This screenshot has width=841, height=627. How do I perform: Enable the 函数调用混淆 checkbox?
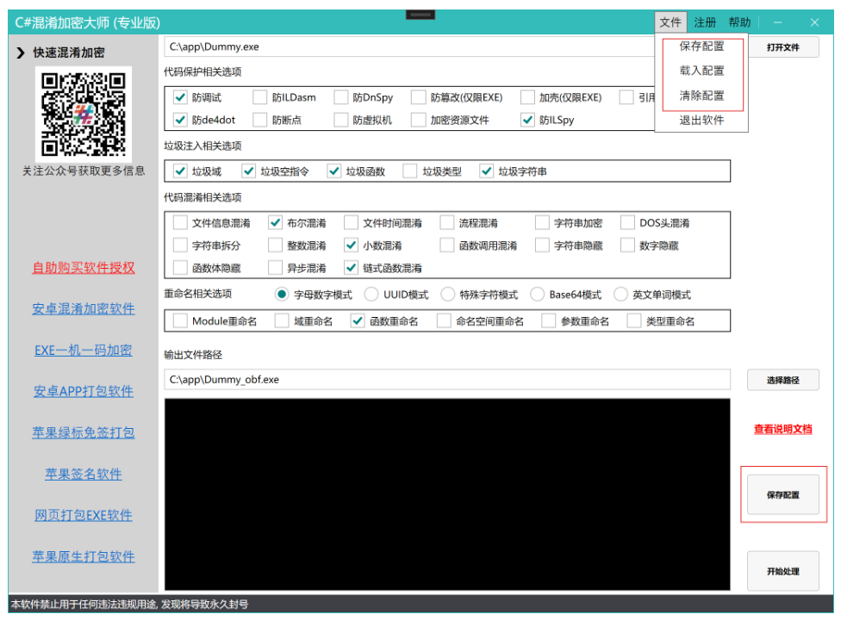point(446,245)
